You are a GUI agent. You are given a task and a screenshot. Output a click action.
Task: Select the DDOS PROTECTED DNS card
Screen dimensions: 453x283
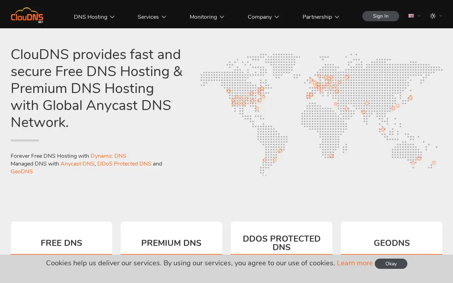click(281, 238)
